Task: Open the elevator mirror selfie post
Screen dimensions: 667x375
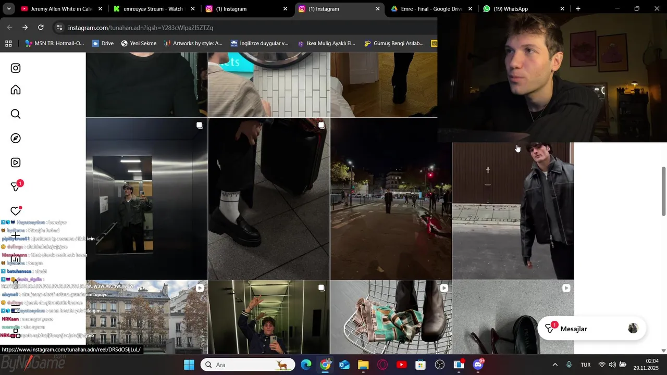Action: point(146,198)
